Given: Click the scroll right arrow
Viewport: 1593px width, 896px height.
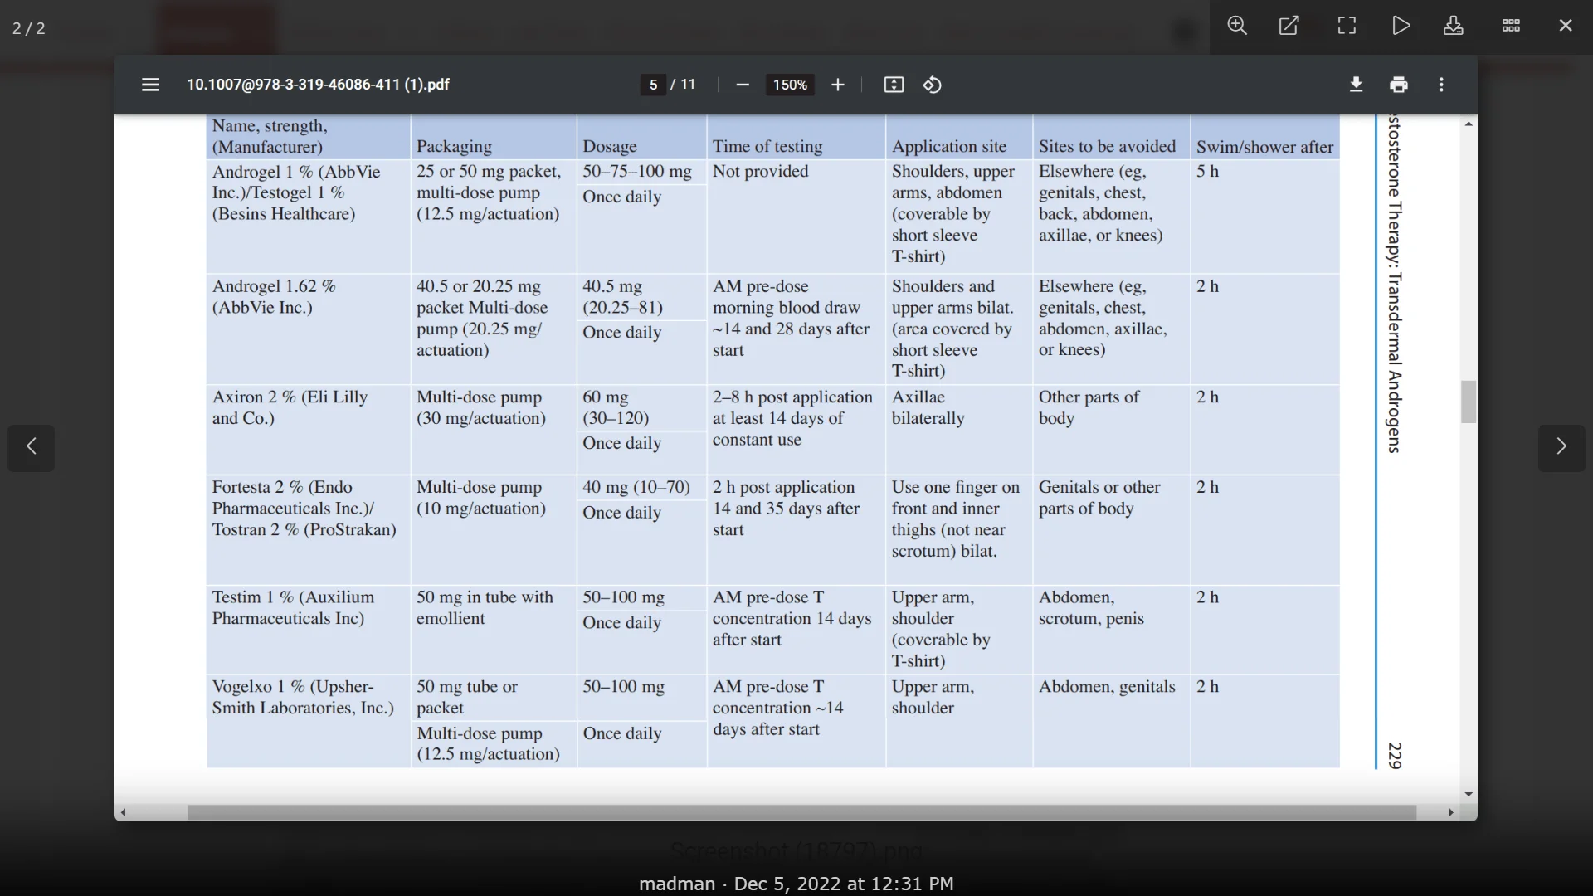Looking at the screenshot, I should (1451, 813).
